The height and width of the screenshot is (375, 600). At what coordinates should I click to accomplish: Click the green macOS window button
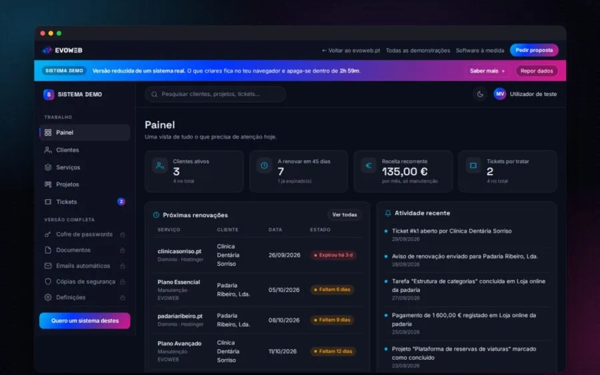(59, 33)
